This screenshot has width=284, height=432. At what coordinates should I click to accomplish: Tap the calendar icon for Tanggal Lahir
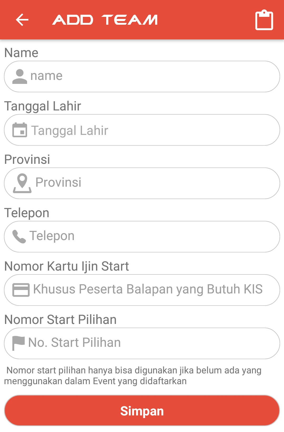point(20,130)
